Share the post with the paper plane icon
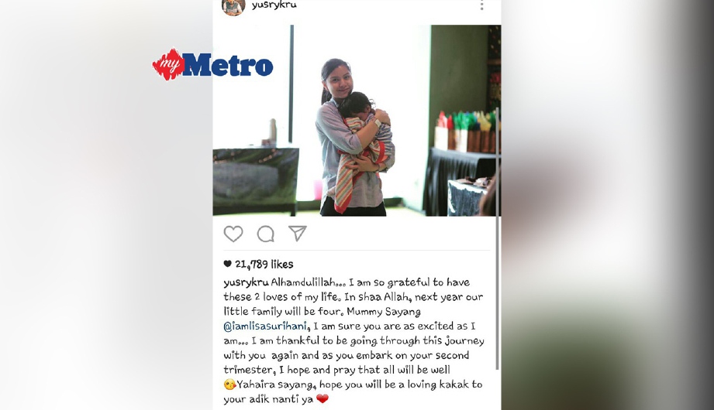Image resolution: width=714 pixels, height=410 pixels. point(298,233)
